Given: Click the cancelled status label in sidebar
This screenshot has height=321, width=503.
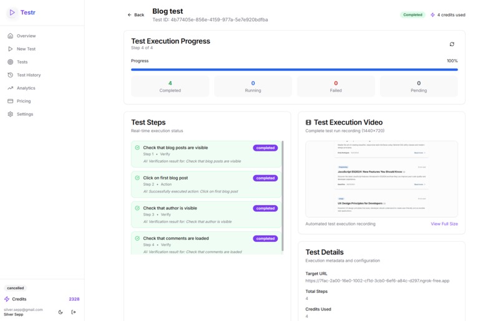Looking at the screenshot, I should (x=16, y=288).
